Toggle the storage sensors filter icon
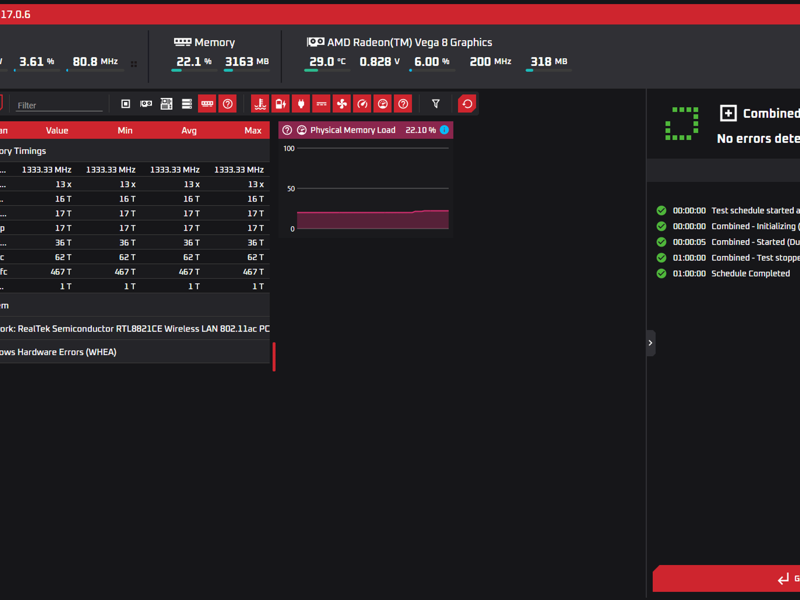The width and height of the screenshot is (800, 600). tap(187, 104)
